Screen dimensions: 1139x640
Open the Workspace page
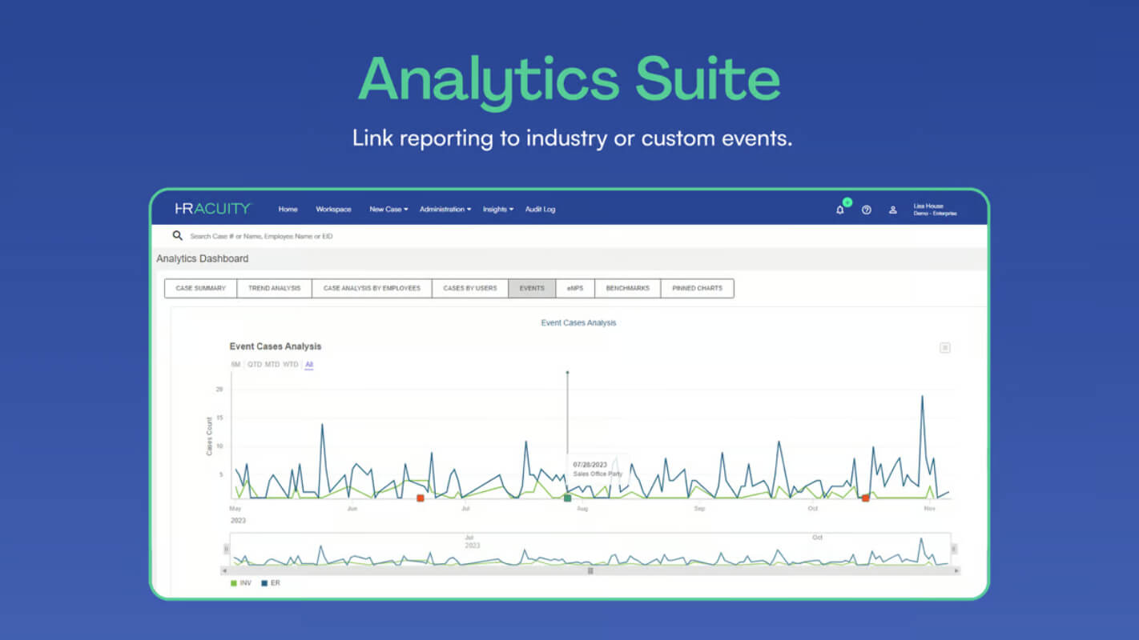point(333,210)
